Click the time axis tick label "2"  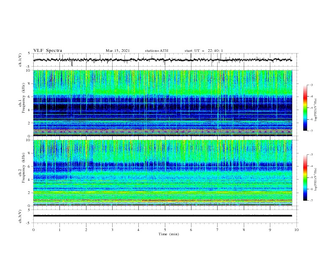click(86, 230)
